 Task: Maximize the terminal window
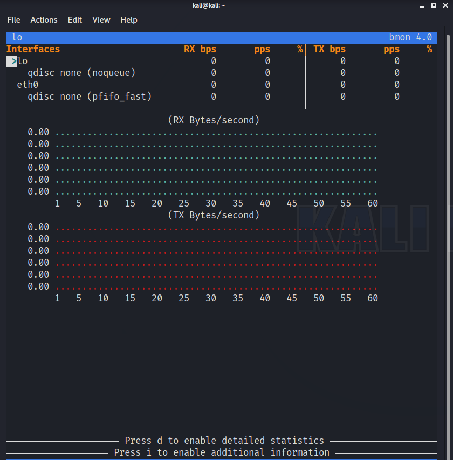coord(433,5)
